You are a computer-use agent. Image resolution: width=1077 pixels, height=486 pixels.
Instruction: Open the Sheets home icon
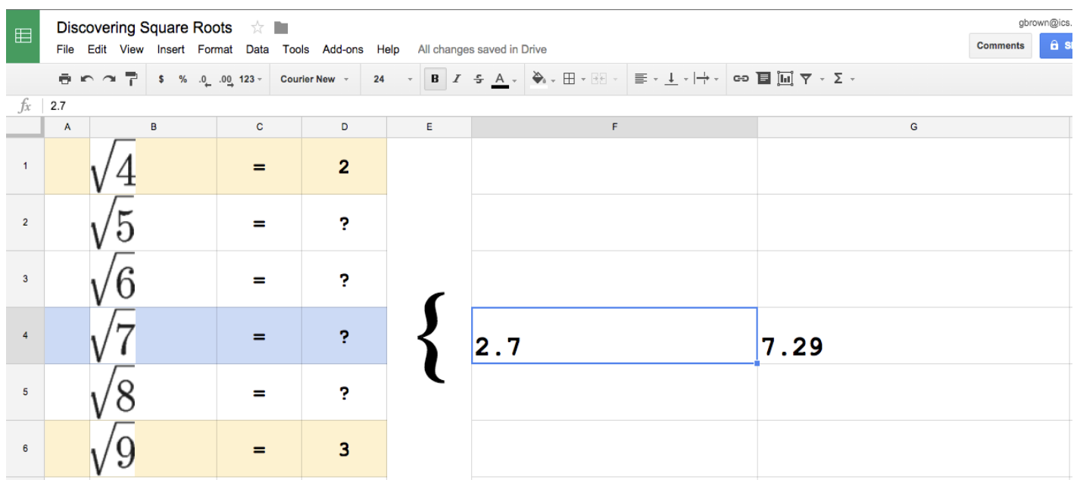click(23, 36)
